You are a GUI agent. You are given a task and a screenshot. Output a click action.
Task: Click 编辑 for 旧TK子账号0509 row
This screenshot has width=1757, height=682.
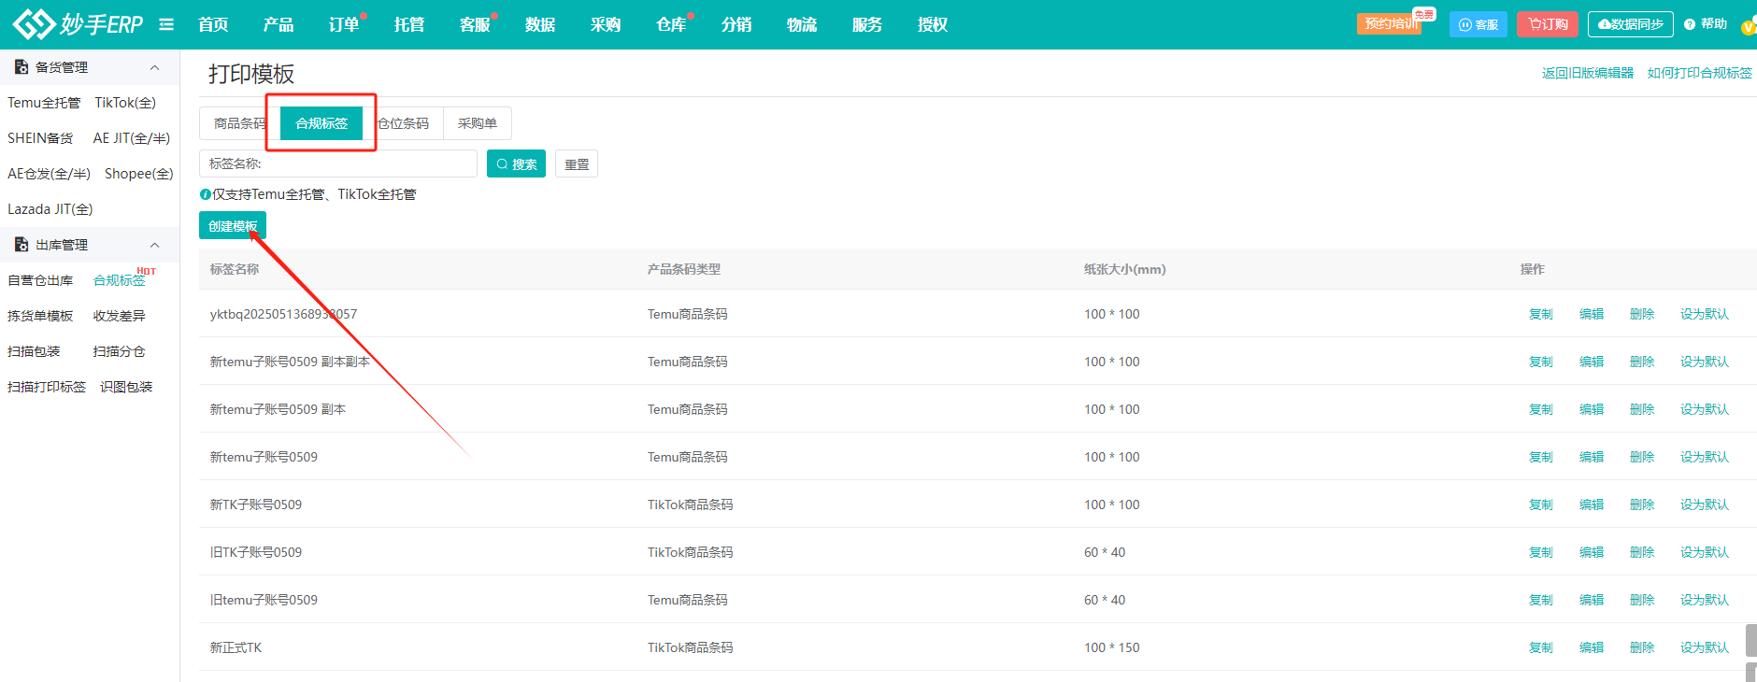pyautogui.click(x=1592, y=552)
